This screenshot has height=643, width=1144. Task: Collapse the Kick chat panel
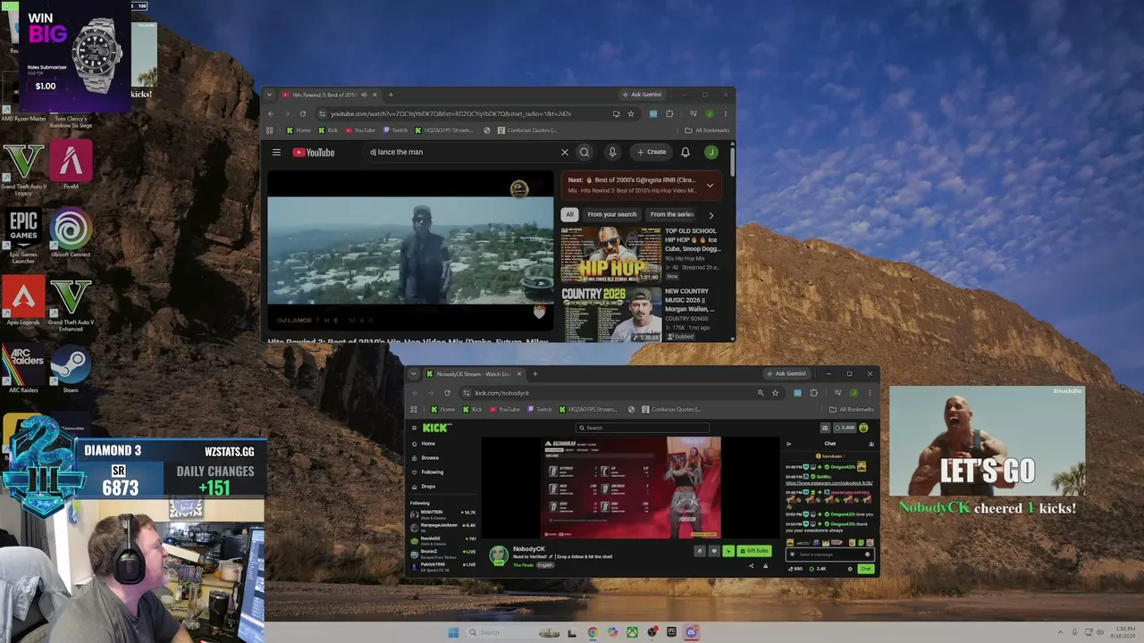pyautogui.click(x=788, y=444)
